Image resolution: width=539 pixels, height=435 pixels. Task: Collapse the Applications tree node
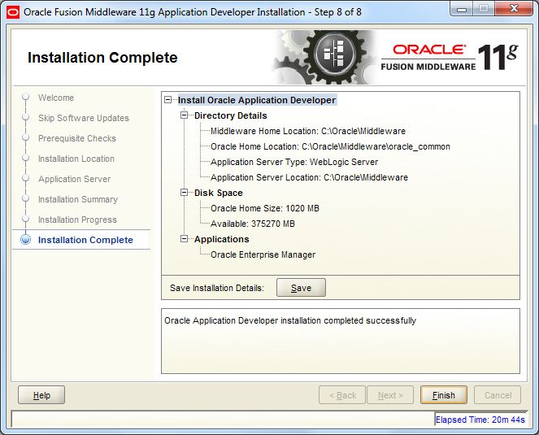(x=185, y=239)
